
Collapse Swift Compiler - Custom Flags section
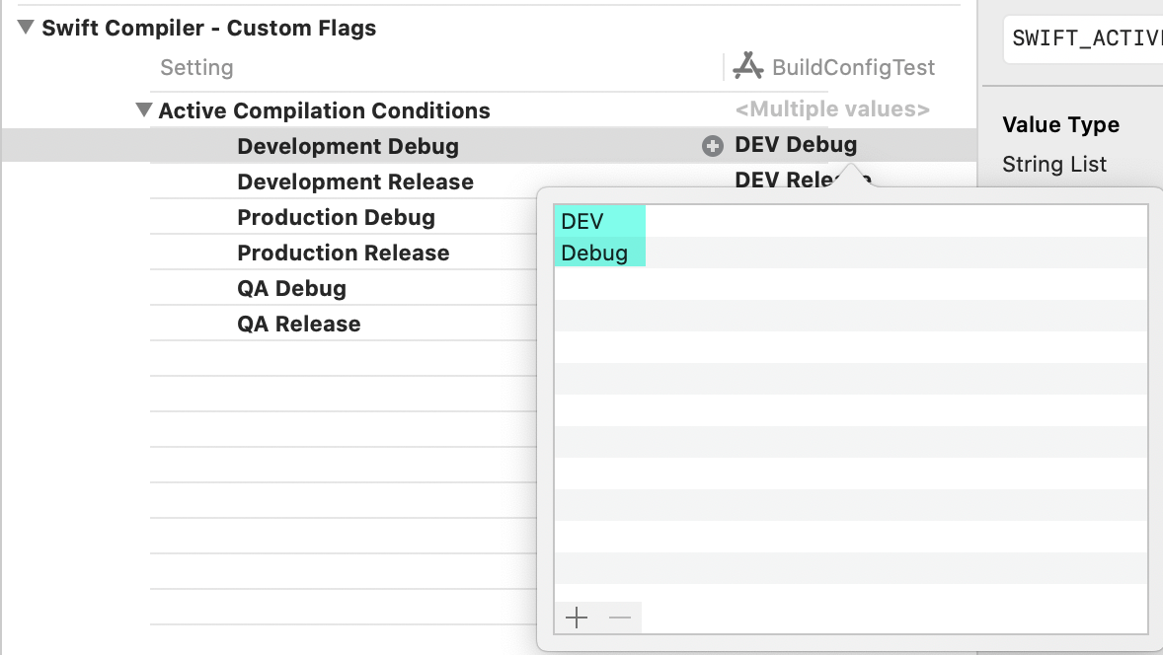pyautogui.click(x=27, y=28)
